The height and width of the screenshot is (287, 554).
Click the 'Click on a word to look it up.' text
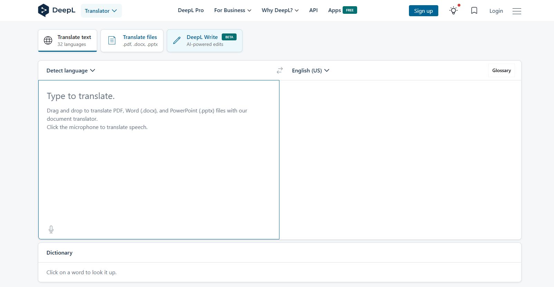point(82,272)
